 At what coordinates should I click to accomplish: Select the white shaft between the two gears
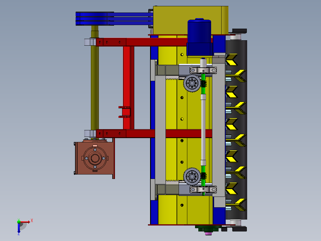pos(203,130)
